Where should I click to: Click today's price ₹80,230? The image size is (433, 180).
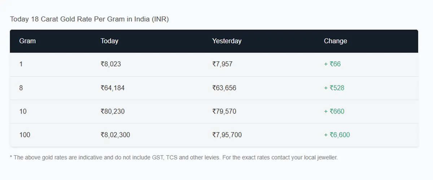pyautogui.click(x=113, y=111)
